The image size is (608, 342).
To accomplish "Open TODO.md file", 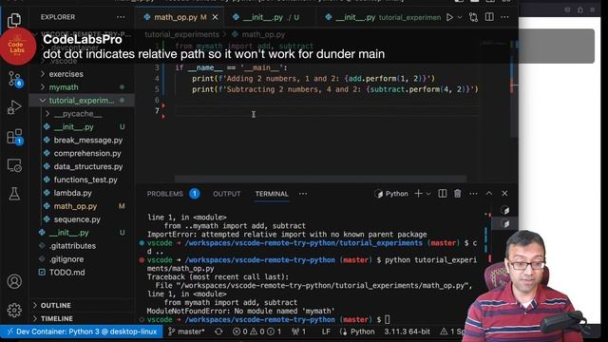I will pyautogui.click(x=66, y=273).
